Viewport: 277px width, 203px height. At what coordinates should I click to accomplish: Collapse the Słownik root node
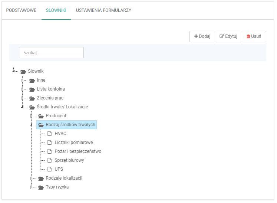tap(13, 71)
